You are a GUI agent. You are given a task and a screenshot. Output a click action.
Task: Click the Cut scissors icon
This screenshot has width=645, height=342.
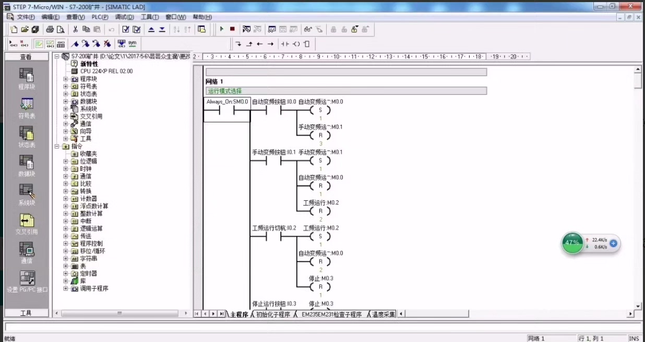pyautogui.click(x=76, y=29)
